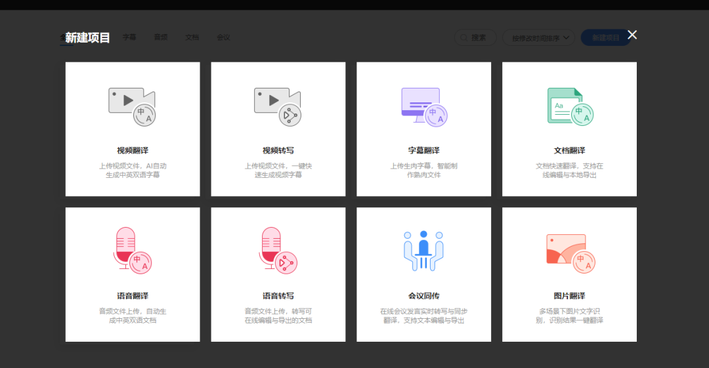Click description 上传视频文件，AI自动生成中英双语字幕
Image resolution: width=709 pixels, height=368 pixels.
pos(133,171)
